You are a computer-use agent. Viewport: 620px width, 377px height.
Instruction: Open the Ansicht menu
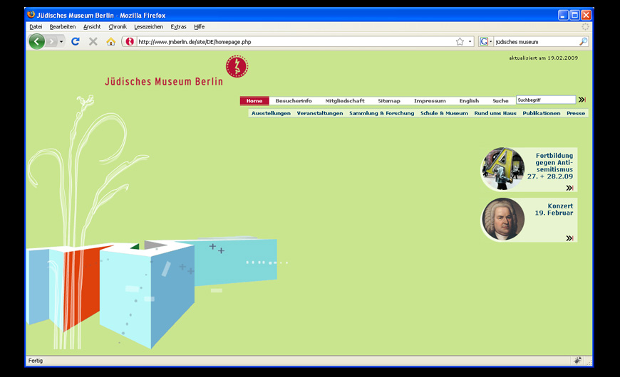92,27
